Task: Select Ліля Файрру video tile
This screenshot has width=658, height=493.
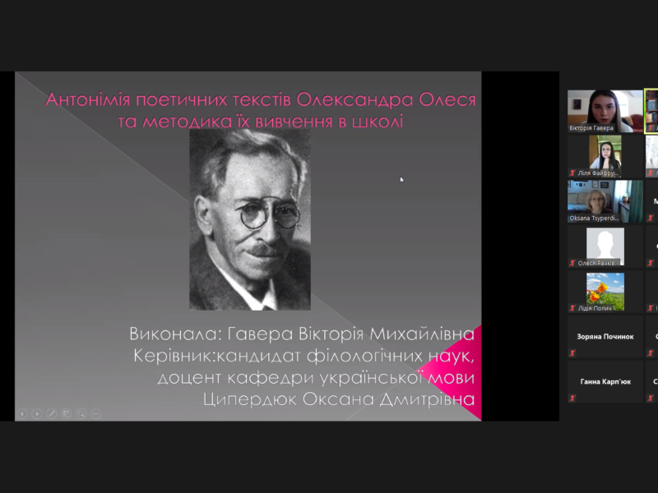Action: [605, 153]
